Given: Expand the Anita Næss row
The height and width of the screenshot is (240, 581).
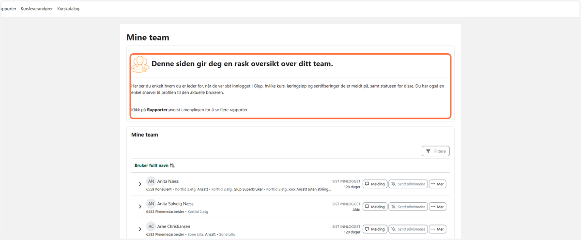Looking at the screenshot, I should [140, 184].
